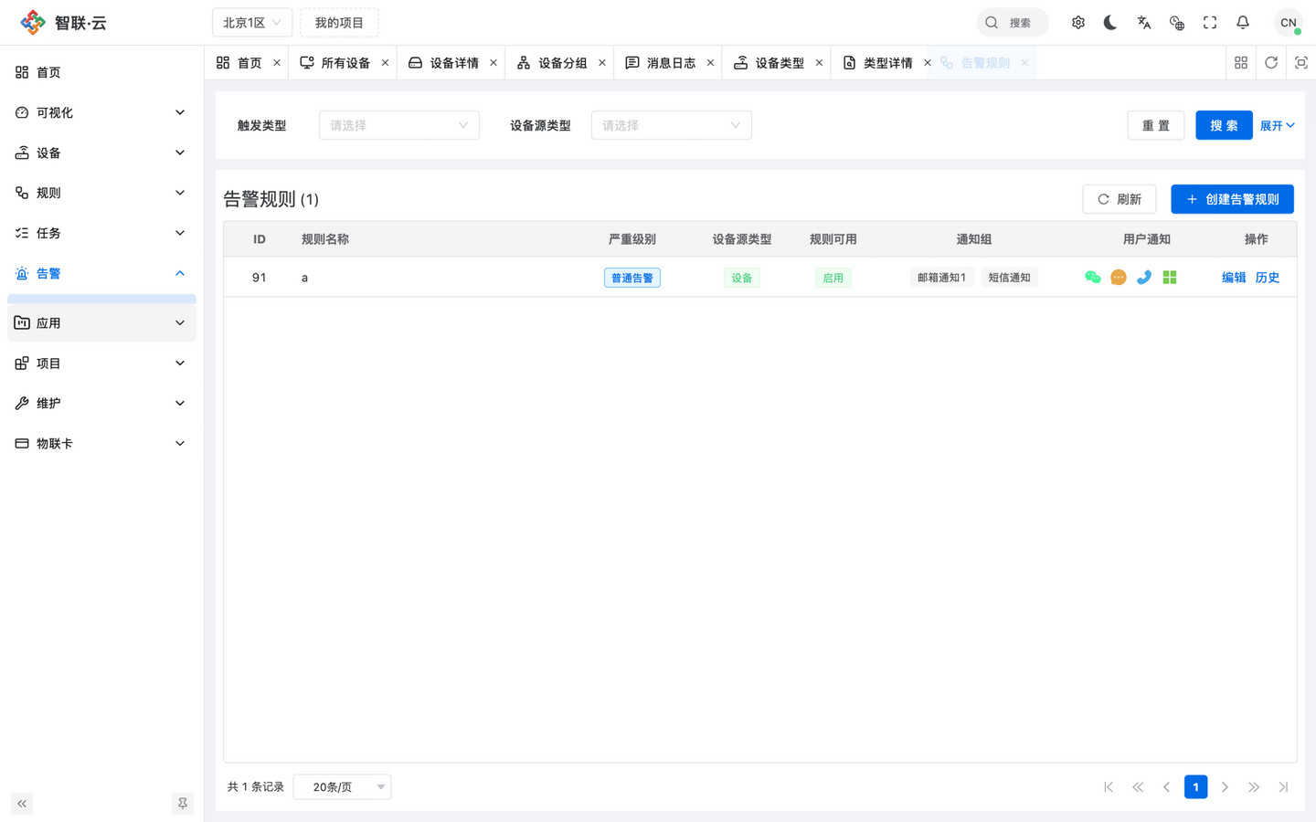Open the CN user avatar menu
1316x822 pixels.
pos(1289,23)
